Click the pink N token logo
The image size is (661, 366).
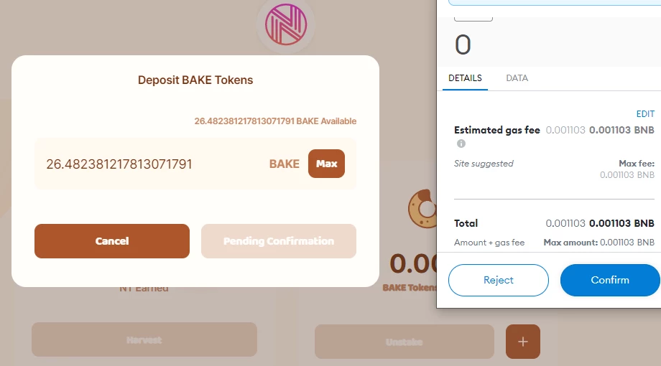(x=286, y=24)
